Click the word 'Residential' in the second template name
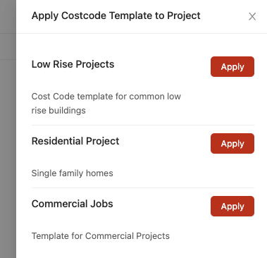The width and height of the screenshot is (267, 258). 57,141
